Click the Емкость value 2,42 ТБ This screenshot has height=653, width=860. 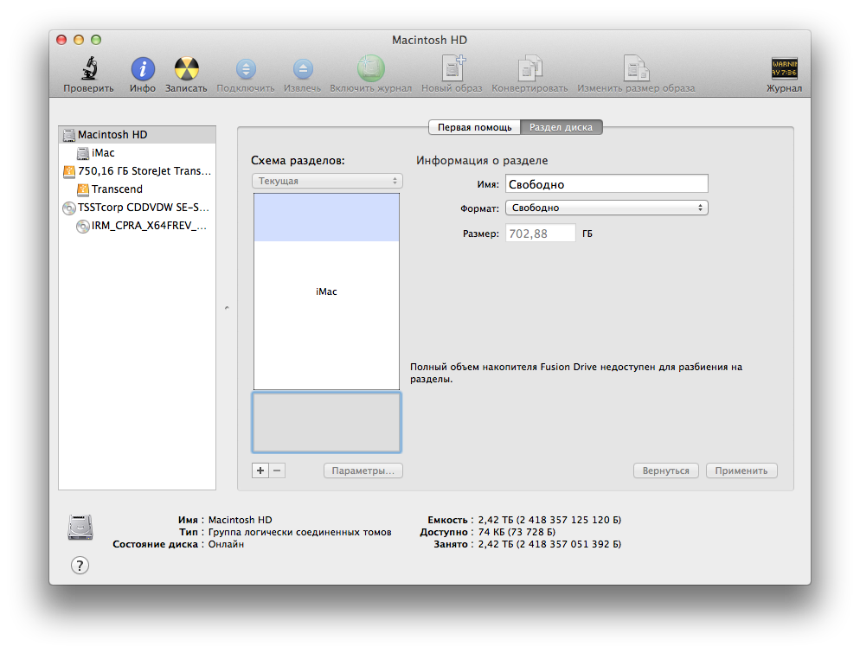[x=549, y=520]
